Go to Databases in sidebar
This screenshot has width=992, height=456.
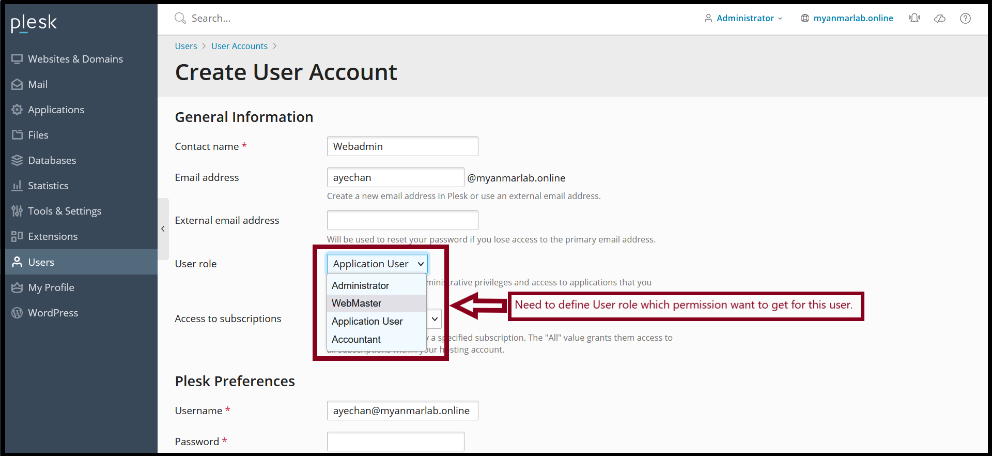pos(52,160)
